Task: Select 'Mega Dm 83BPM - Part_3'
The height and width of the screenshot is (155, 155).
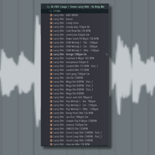Action: point(73,90)
